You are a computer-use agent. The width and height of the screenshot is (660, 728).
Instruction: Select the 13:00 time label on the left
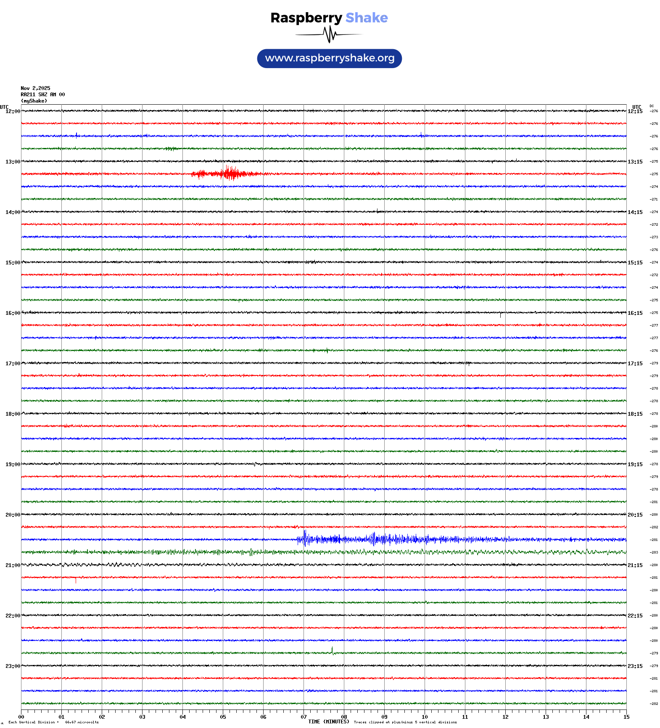(x=13, y=162)
